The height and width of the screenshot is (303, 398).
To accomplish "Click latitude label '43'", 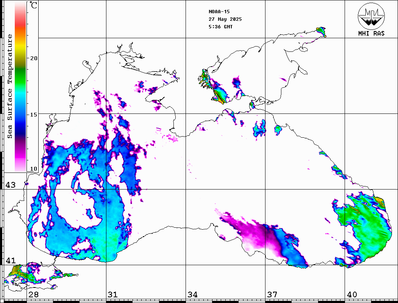I will 11,185.
